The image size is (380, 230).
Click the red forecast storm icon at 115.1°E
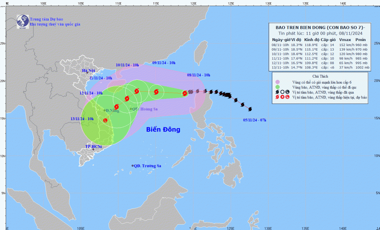[x=156, y=92]
